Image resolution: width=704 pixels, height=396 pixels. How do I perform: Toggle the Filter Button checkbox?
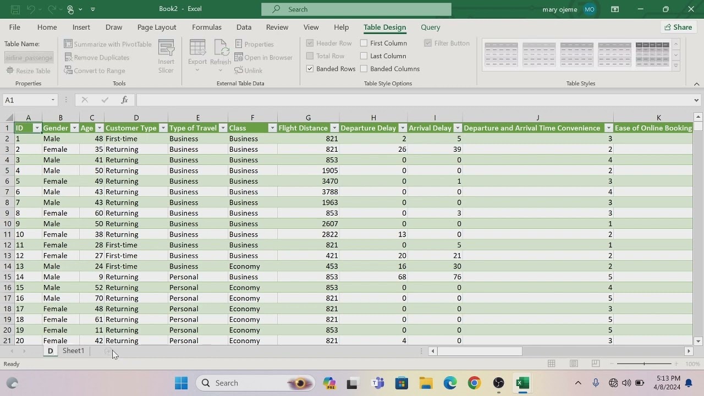pos(428,43)
